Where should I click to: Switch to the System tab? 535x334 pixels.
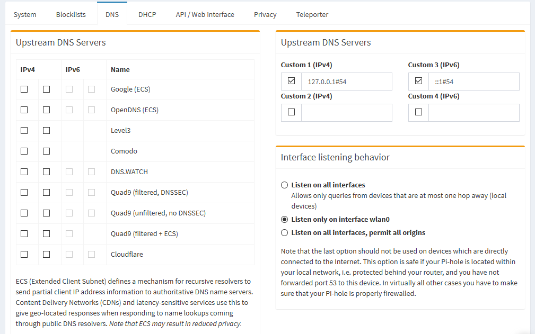click(x=25, y=14)
